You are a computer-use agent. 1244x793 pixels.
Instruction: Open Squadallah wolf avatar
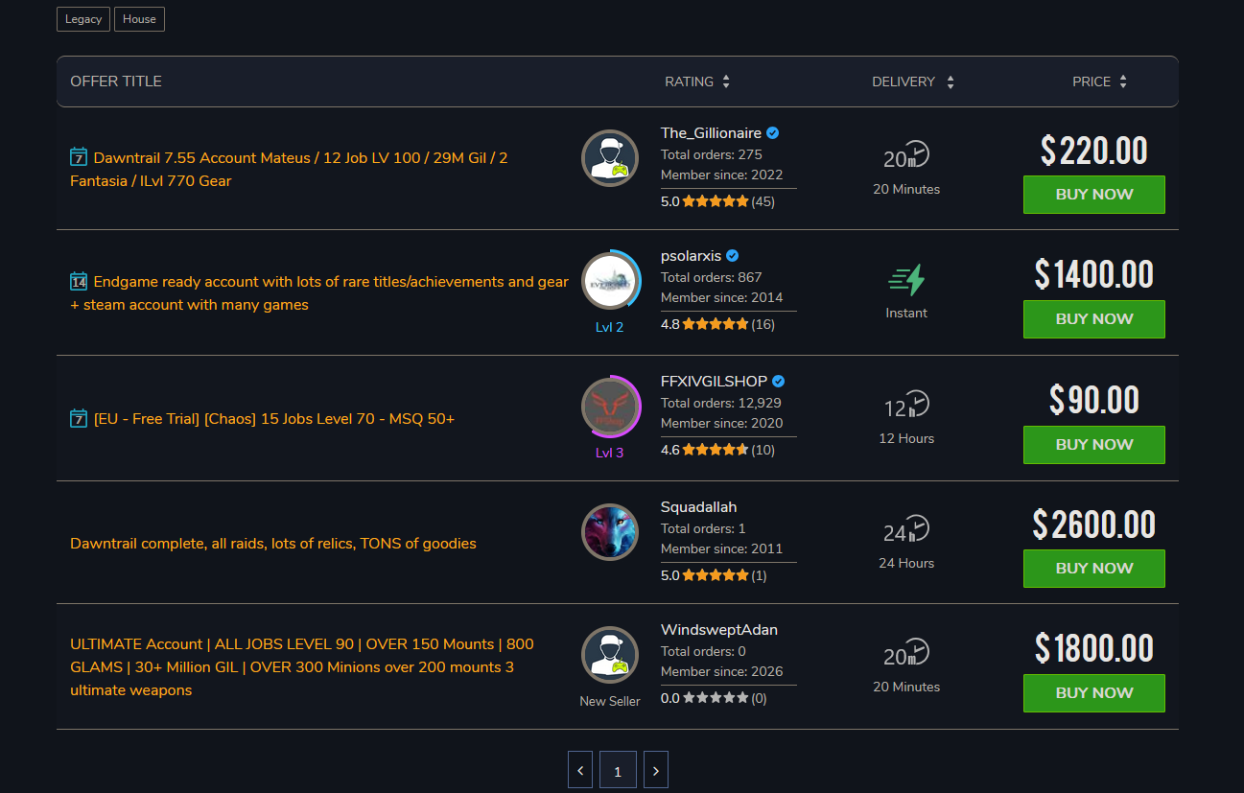point(610,532)
